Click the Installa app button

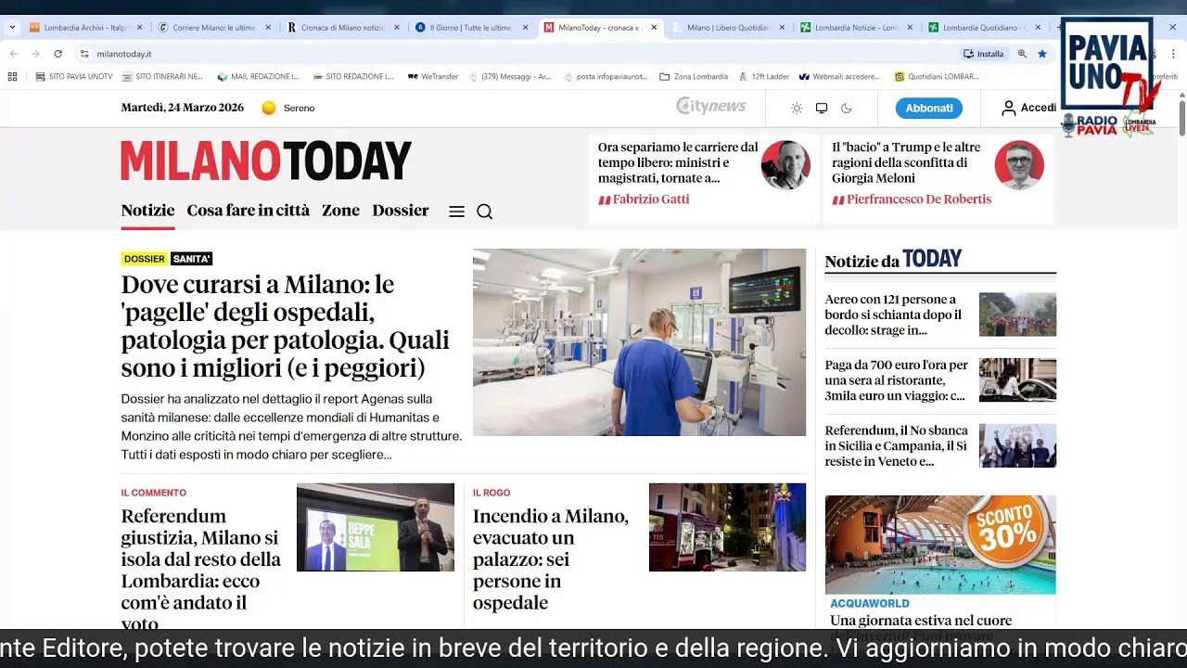[984, 54]
